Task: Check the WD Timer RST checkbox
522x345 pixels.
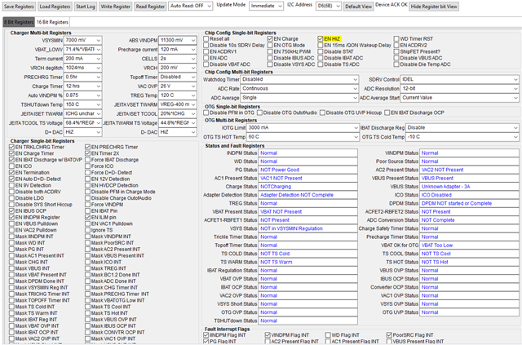Action: point(396,38)
